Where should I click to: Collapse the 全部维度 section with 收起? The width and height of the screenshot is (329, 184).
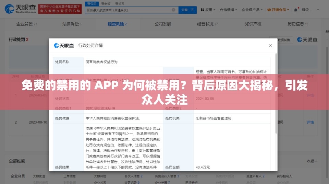pyautogui.click(x=312, y=161)
